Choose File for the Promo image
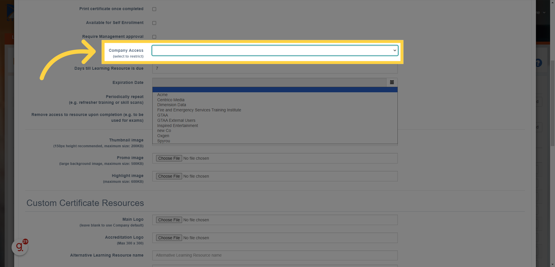The width and height of the screenshot is (555, 267). click(x=169, y=158)
